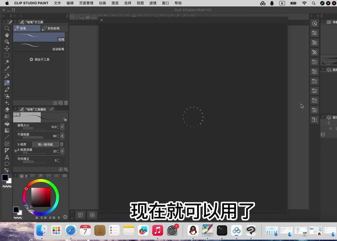
Task: Close the canvas loading dialog X
Action: point(102,20)
